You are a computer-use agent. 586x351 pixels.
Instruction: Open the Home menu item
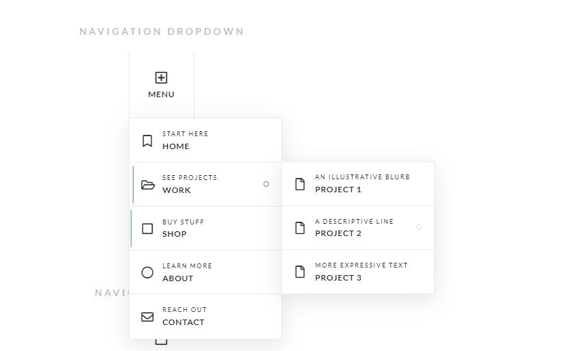click(176, 146)
